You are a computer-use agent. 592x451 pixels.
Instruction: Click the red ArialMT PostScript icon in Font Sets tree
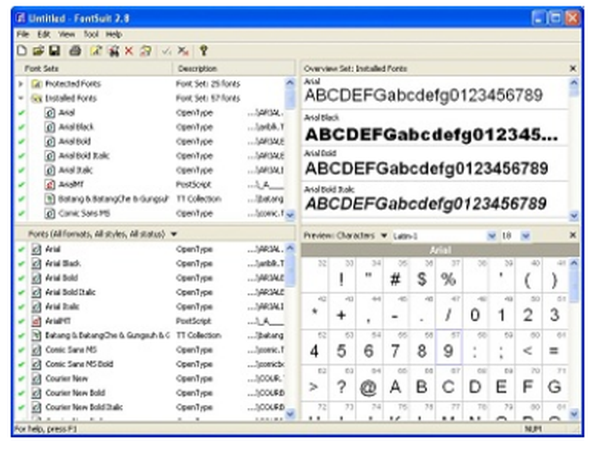(x=50, y=184)
